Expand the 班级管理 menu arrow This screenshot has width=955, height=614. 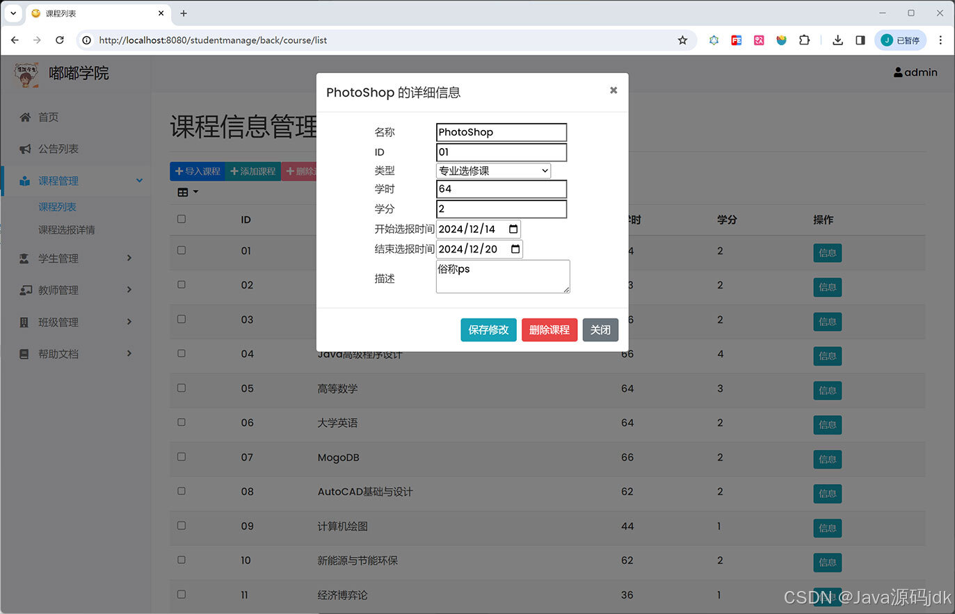click(129, 321)
